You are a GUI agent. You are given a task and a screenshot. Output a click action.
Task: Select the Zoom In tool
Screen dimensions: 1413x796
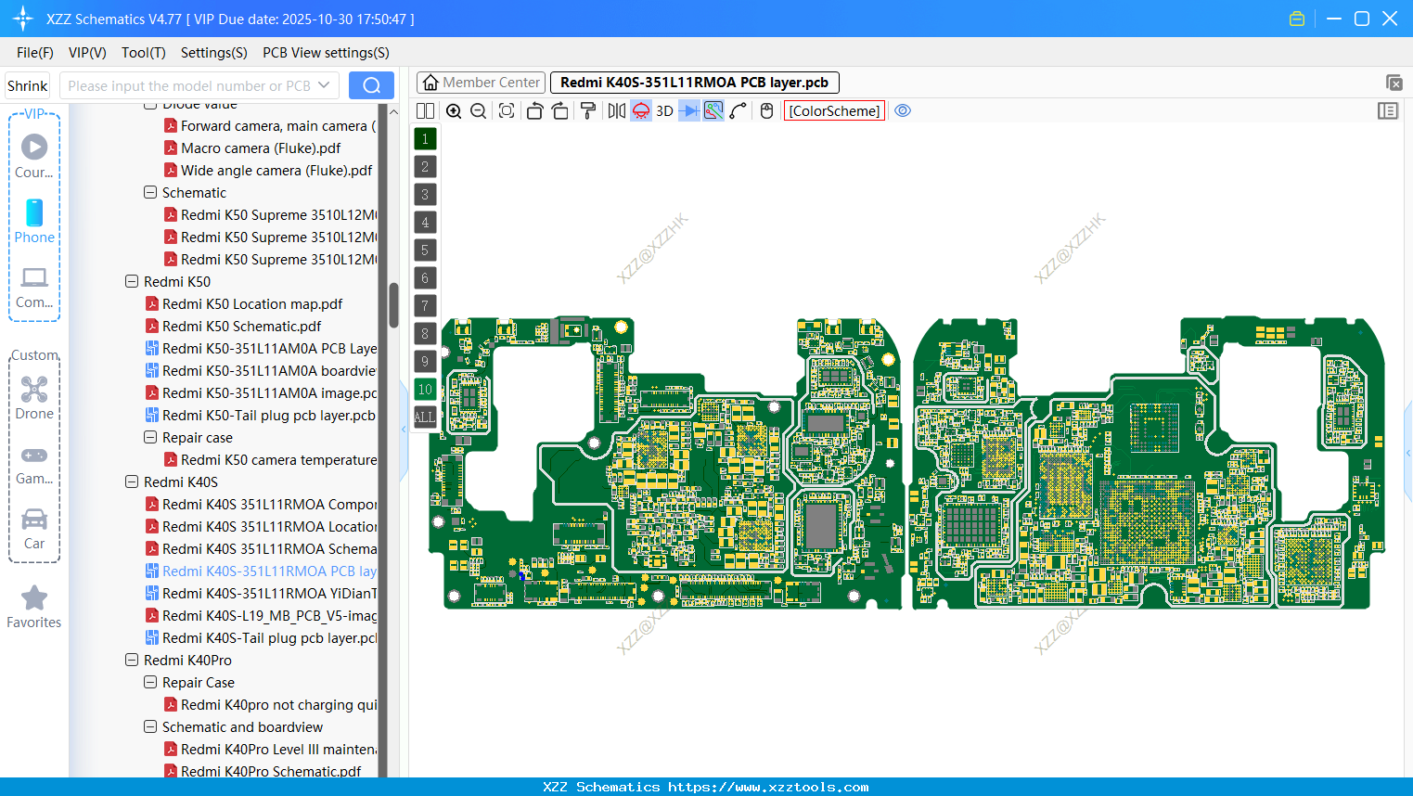[454, 110]
